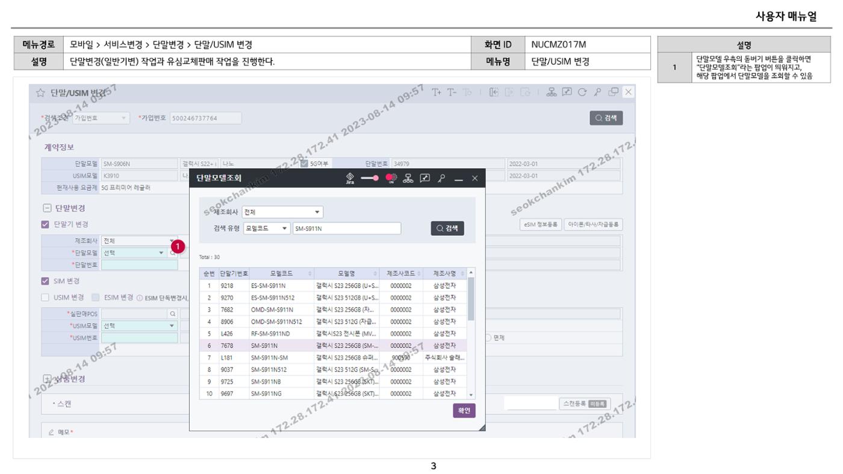Sort by 모델명 column header
Image resolution: width=843 pixels, height=474 pixels.
click(346, 273)
